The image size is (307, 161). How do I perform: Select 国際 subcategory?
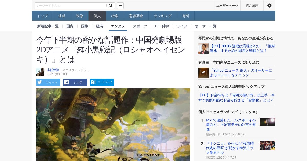(x=85, y=26)
